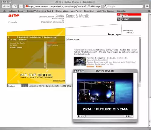This screenshot has height=130, width=151.
Task: Open the bookmarks book icon
Action: [5, 11]
